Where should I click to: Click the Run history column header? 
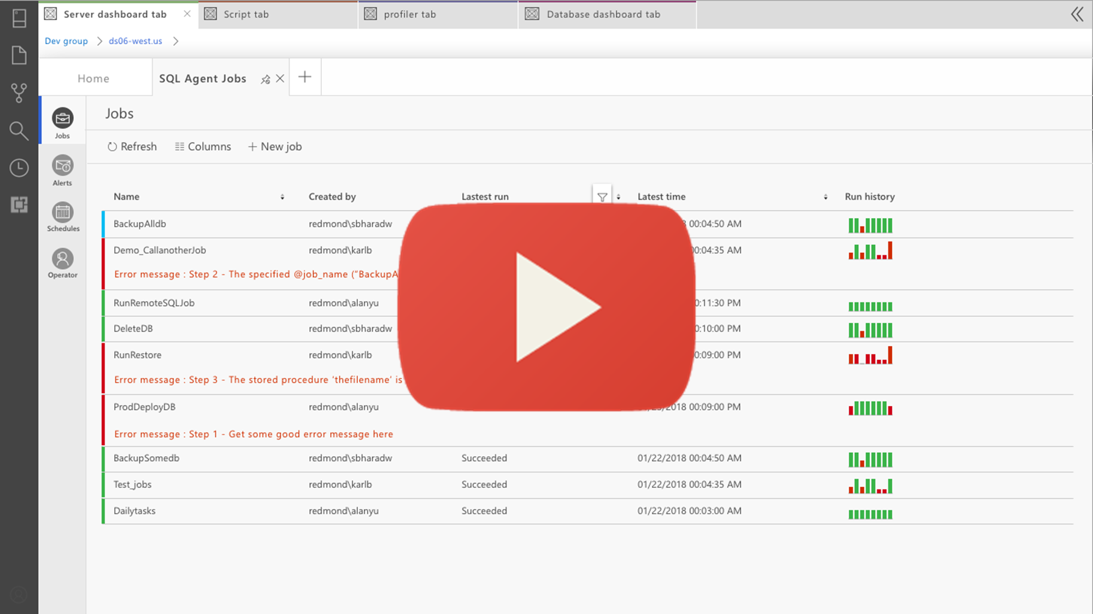[869, 197]
